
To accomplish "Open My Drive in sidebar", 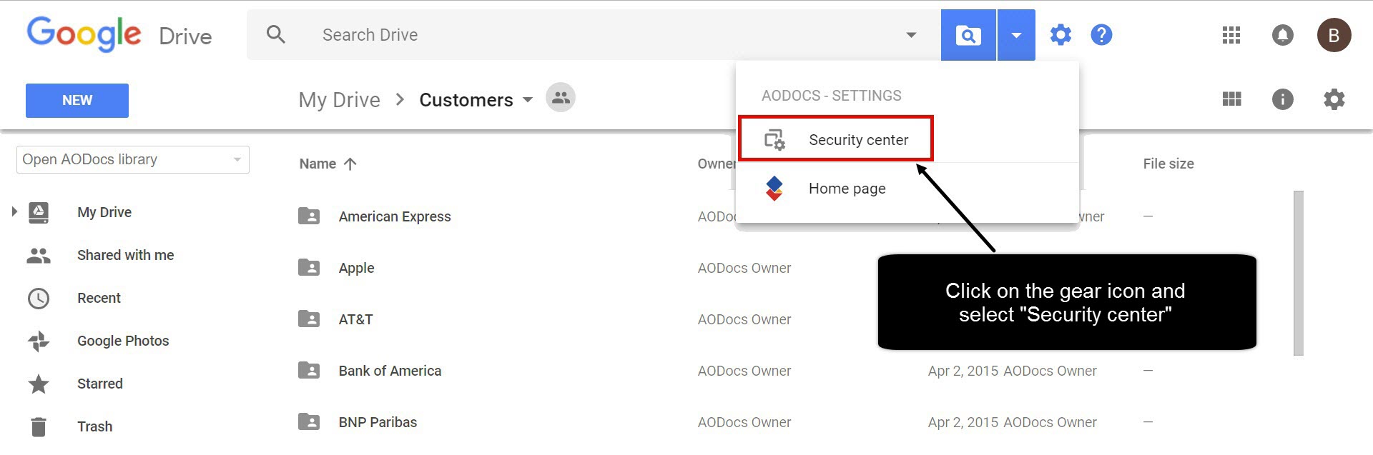I will [104, 212].
